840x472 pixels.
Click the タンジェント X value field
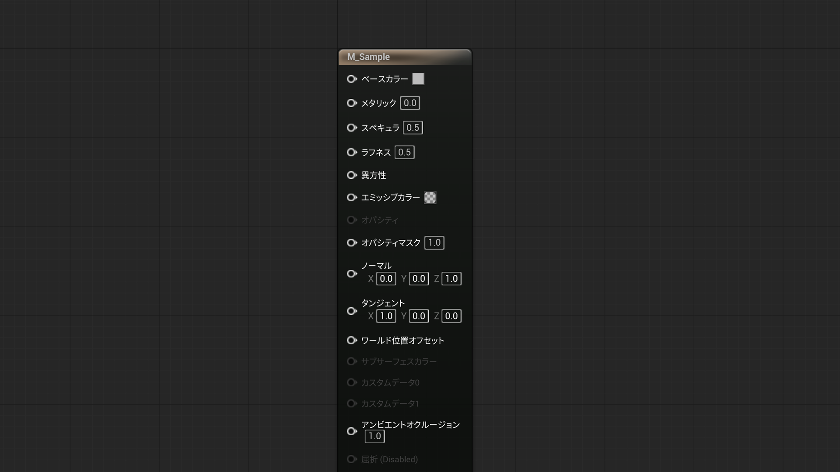pyautogui.click(x=386, y=316)
